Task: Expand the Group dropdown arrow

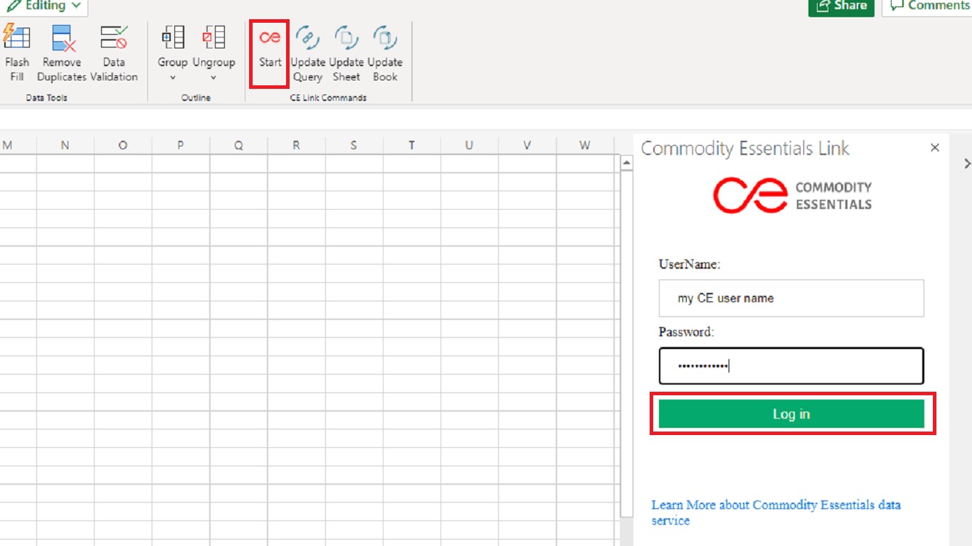Action: 172,77
